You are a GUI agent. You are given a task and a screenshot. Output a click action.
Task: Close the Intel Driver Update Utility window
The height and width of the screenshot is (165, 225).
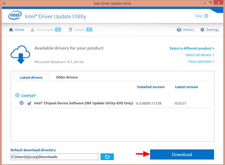(x=217, y=4)
